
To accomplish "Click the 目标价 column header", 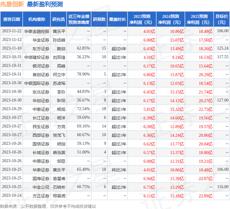I will coord(222,19).
